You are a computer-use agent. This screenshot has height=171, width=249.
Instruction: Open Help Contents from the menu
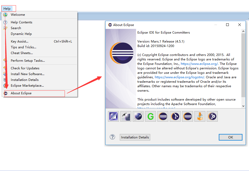[40, 22]
